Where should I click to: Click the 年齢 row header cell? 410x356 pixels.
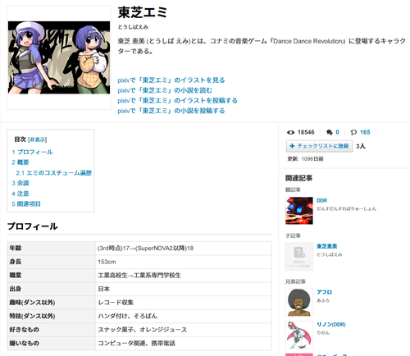tap(51, 248)
